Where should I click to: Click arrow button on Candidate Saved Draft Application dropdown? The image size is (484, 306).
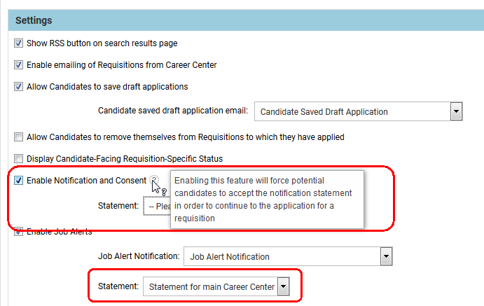[x=456, y=111]
